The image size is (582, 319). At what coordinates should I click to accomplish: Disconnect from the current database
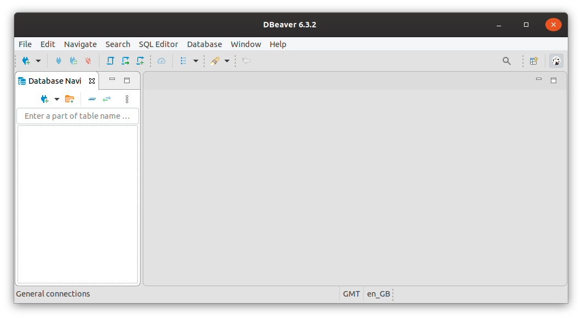point(88,61)
